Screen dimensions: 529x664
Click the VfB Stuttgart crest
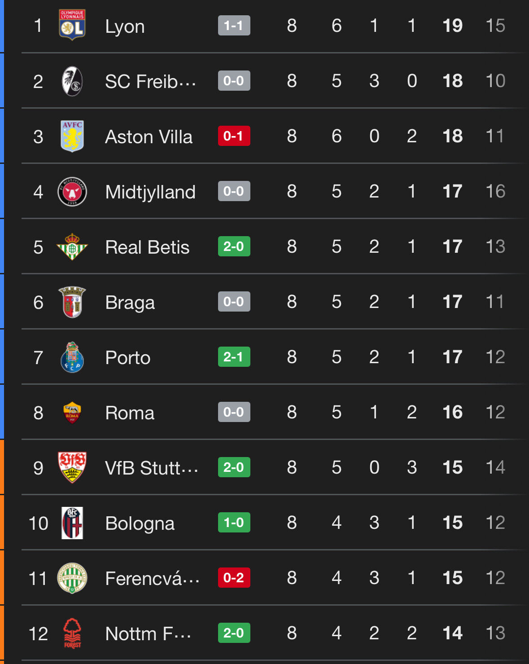coord(72,467)
